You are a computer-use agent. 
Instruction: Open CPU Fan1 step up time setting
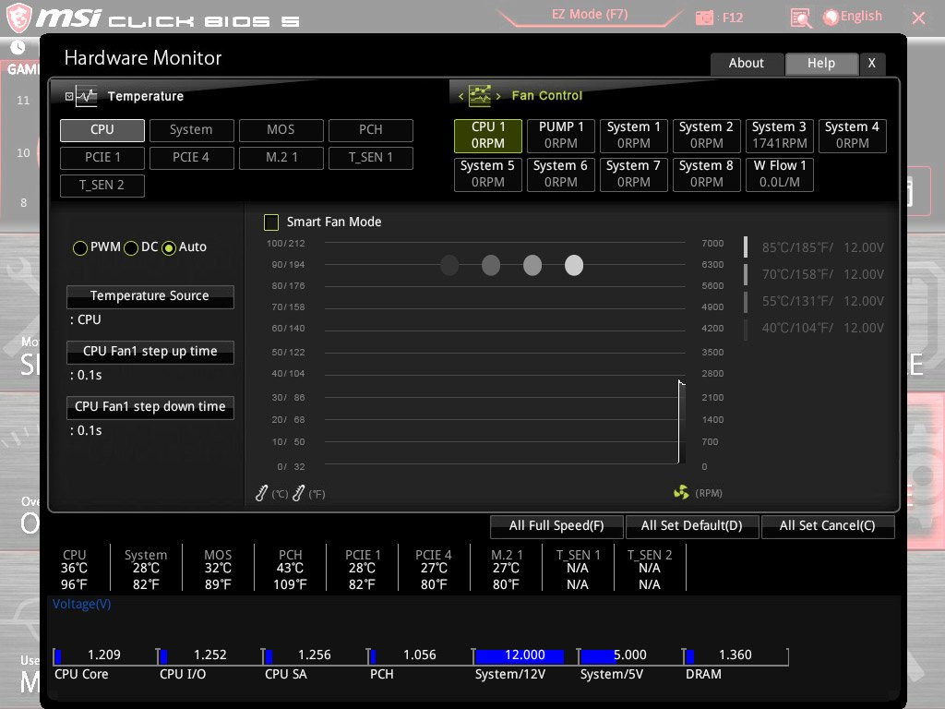tap(150, 352)
